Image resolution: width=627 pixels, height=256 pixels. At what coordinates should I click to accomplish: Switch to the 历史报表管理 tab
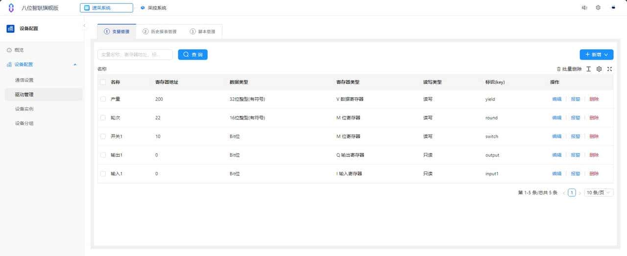point(160,32)
